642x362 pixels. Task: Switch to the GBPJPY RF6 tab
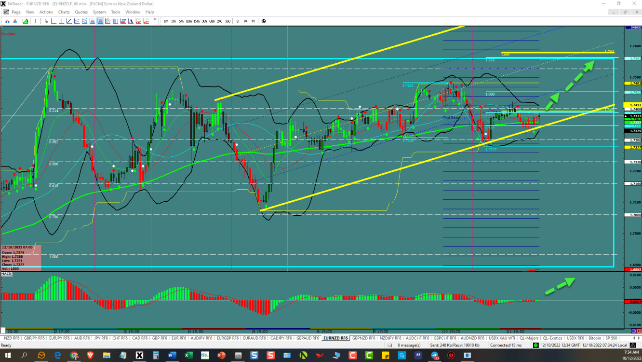pos(34,338)
